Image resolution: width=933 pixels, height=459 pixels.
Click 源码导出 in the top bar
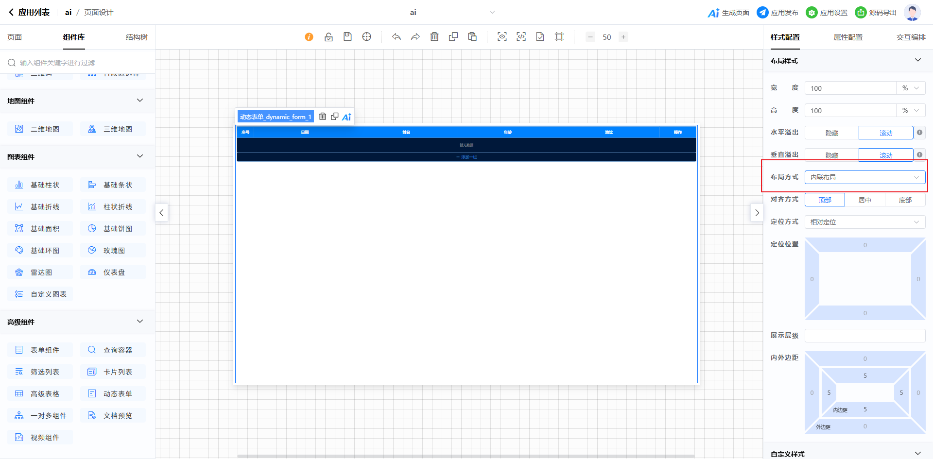coord(876,13)
